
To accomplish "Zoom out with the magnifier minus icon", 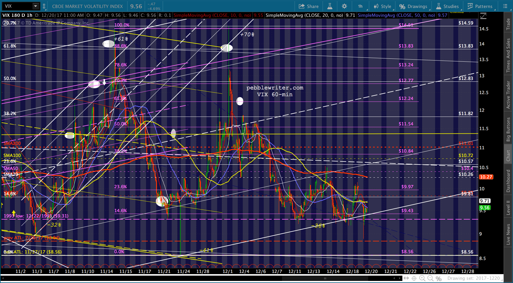I will 430,278.
